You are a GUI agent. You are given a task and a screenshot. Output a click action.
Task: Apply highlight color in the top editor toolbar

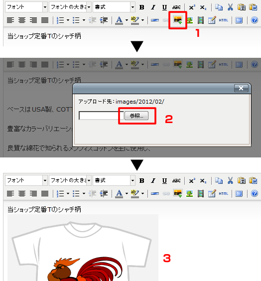135,20
